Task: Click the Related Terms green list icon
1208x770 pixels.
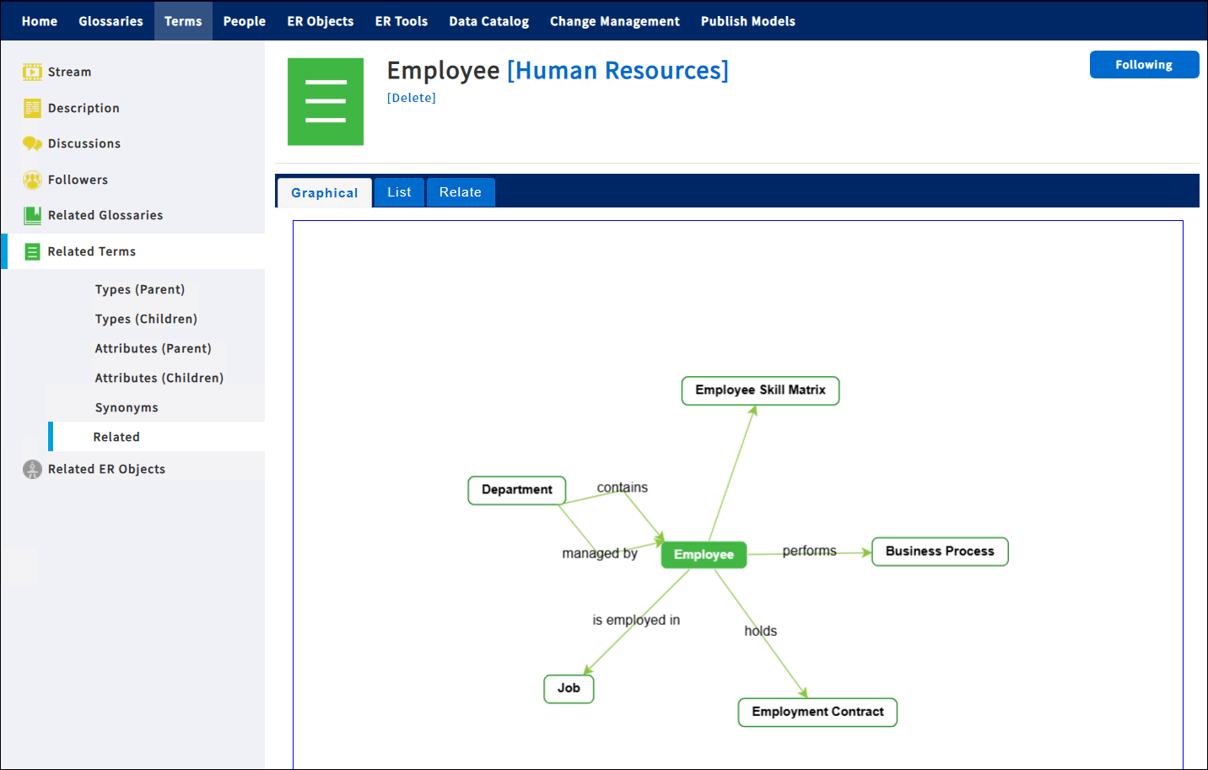Action: pos(32,251)
